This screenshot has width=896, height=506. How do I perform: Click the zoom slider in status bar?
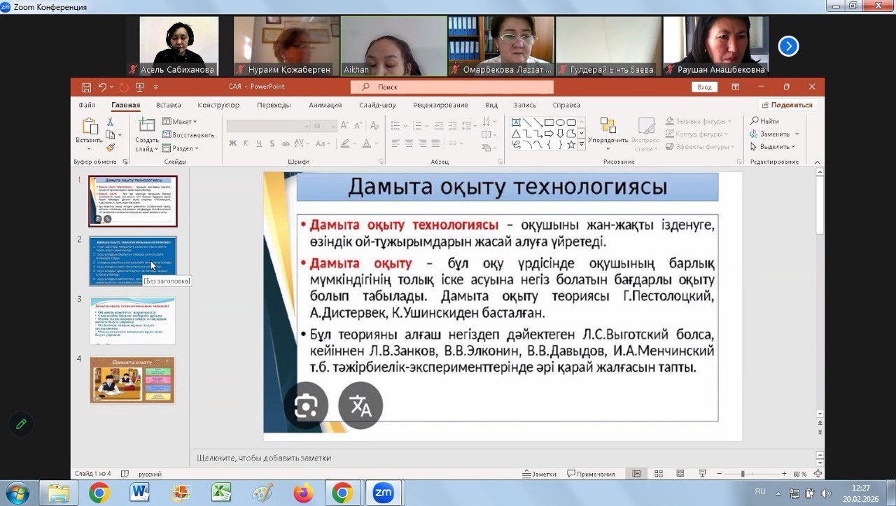point(742,474)
